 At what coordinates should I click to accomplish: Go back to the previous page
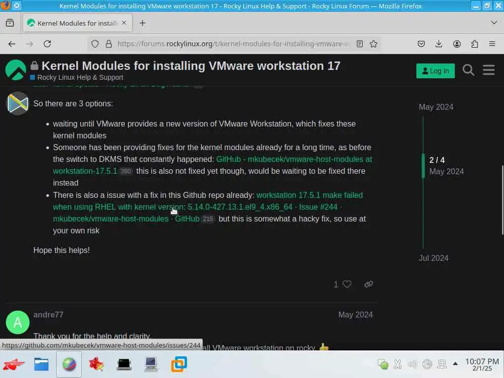(x=12, y=44)
